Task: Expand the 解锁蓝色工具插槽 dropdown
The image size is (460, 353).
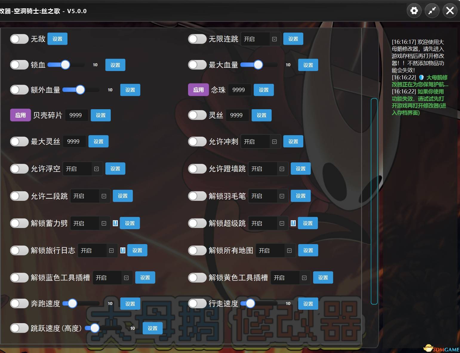Action: [x=112, y=278]
